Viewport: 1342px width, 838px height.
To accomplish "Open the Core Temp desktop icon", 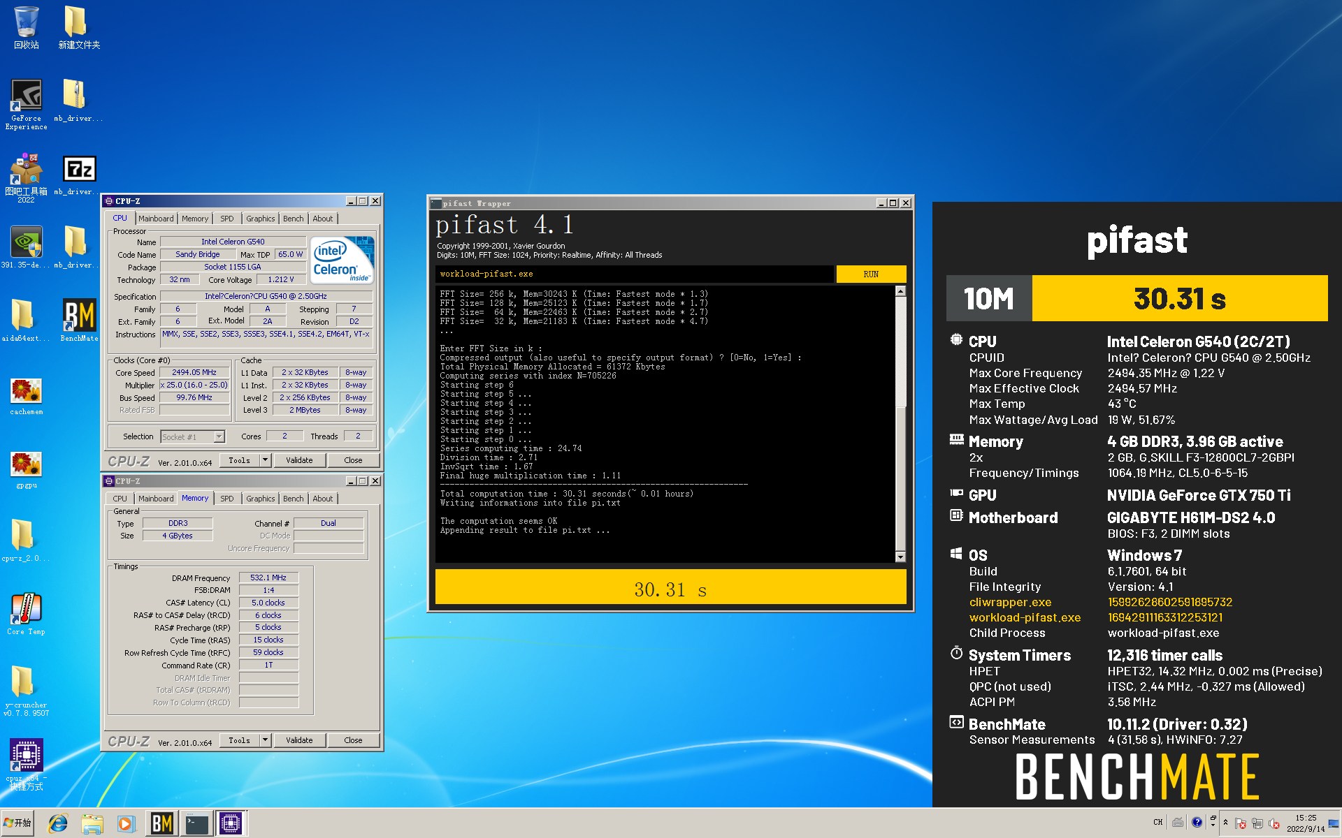I will (x=26, y=613).
